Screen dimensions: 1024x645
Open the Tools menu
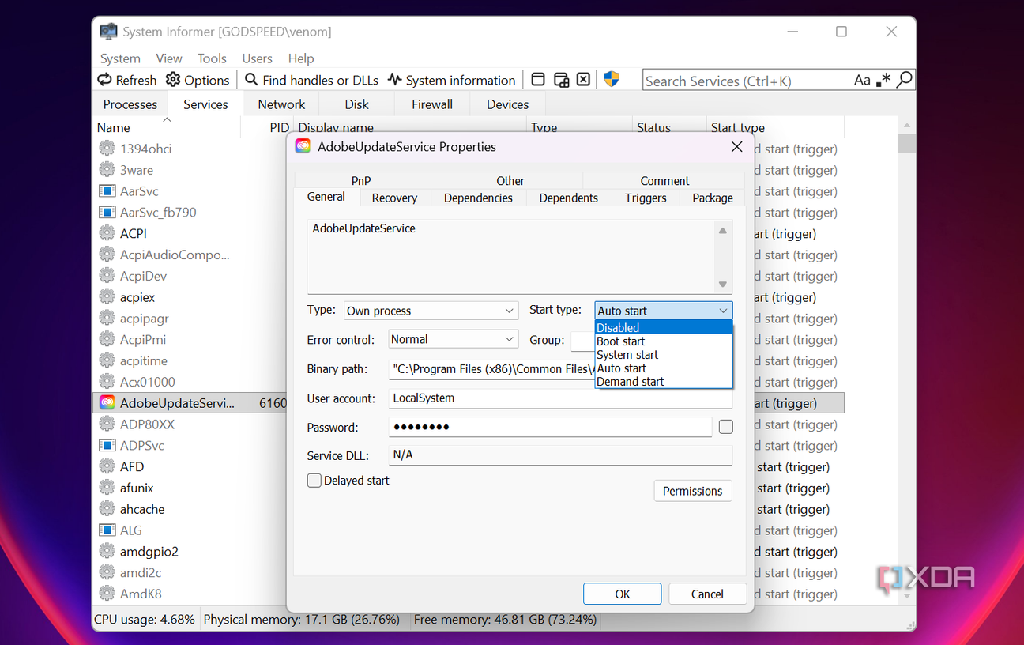pos(212,58)
